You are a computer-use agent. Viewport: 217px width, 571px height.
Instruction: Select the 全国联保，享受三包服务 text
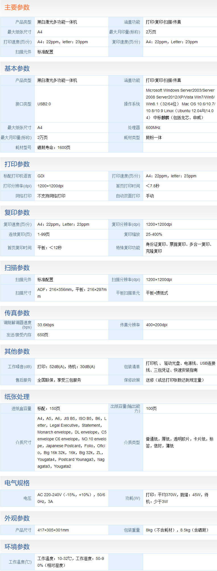[59, 380]
